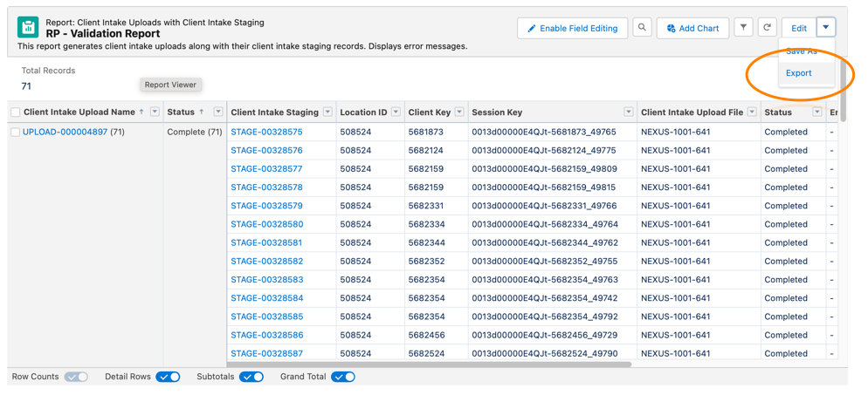Open the Edit button's dropdown arrow
Screen dimensions: 868x395
825,28
